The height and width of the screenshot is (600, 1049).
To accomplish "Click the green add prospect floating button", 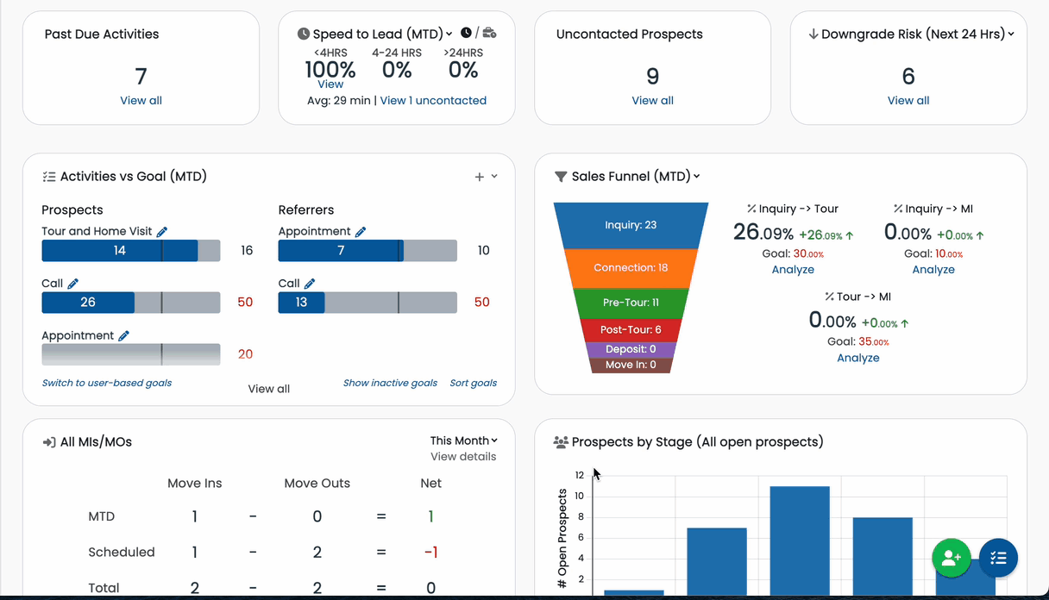I will pyautogui.click(x=952, y=558).
